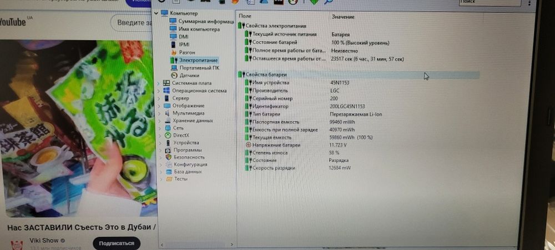Select the DirectX Xbox icon
This screenshot has height=250, width=555.
point(168,135)
